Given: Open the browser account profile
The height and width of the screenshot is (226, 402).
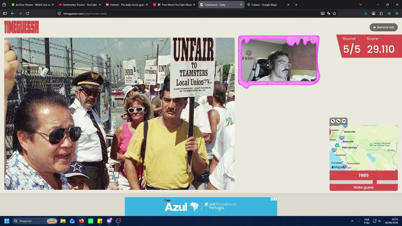Looking at the screenshot, I should (373, 13).
